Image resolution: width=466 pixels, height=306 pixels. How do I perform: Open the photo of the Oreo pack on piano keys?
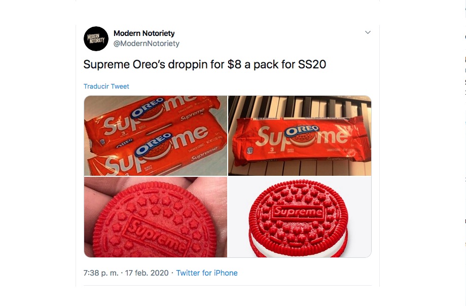click(300, 136)
